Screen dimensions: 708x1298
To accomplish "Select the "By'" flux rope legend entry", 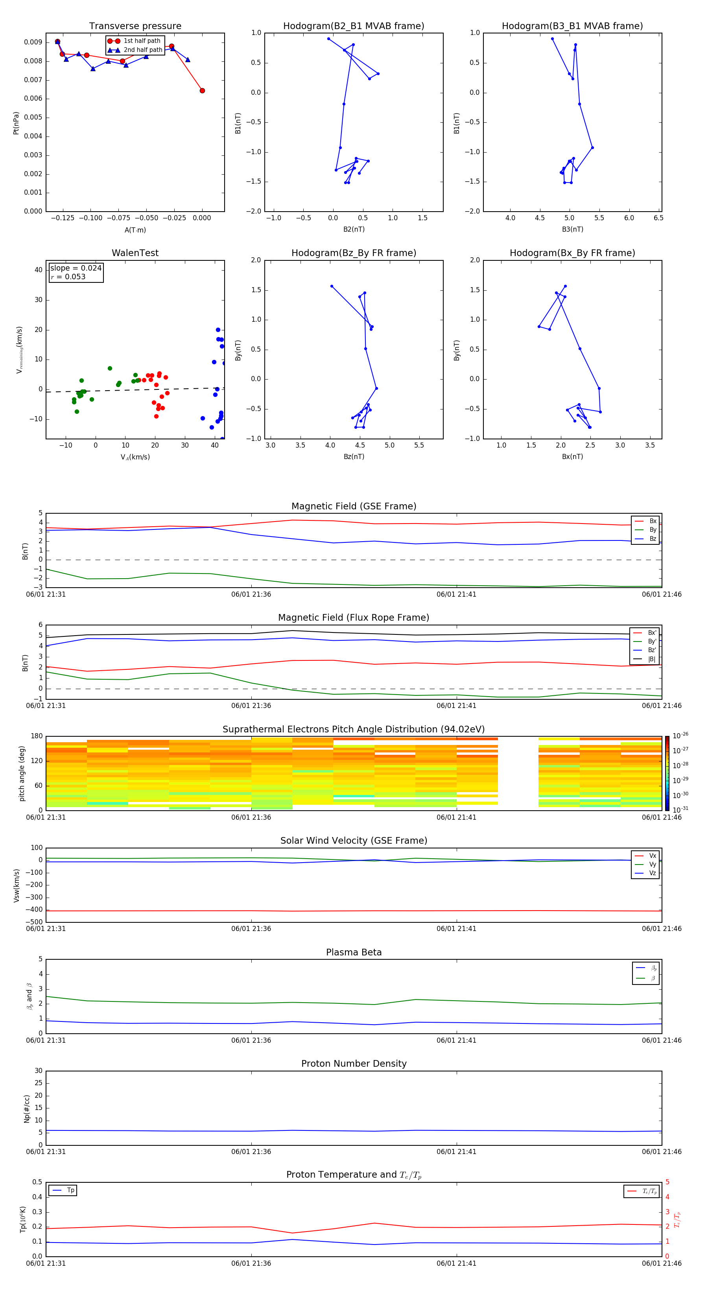I will (645, 642).
